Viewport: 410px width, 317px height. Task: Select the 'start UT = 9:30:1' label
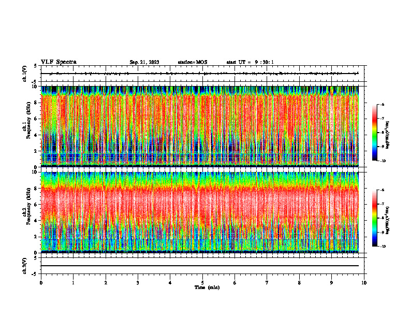(x=250, y=62)
